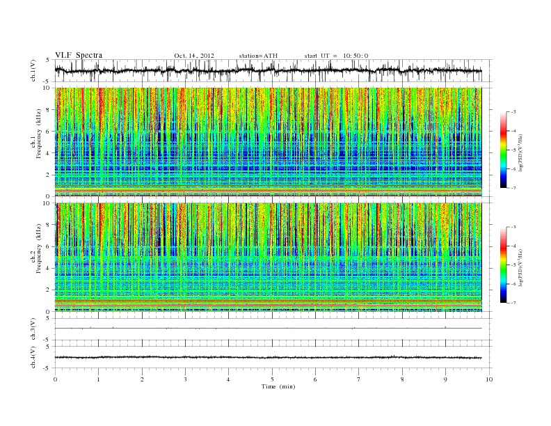
Task: Click the ch.1 voltage waveform trace
Action: point(269,70)
